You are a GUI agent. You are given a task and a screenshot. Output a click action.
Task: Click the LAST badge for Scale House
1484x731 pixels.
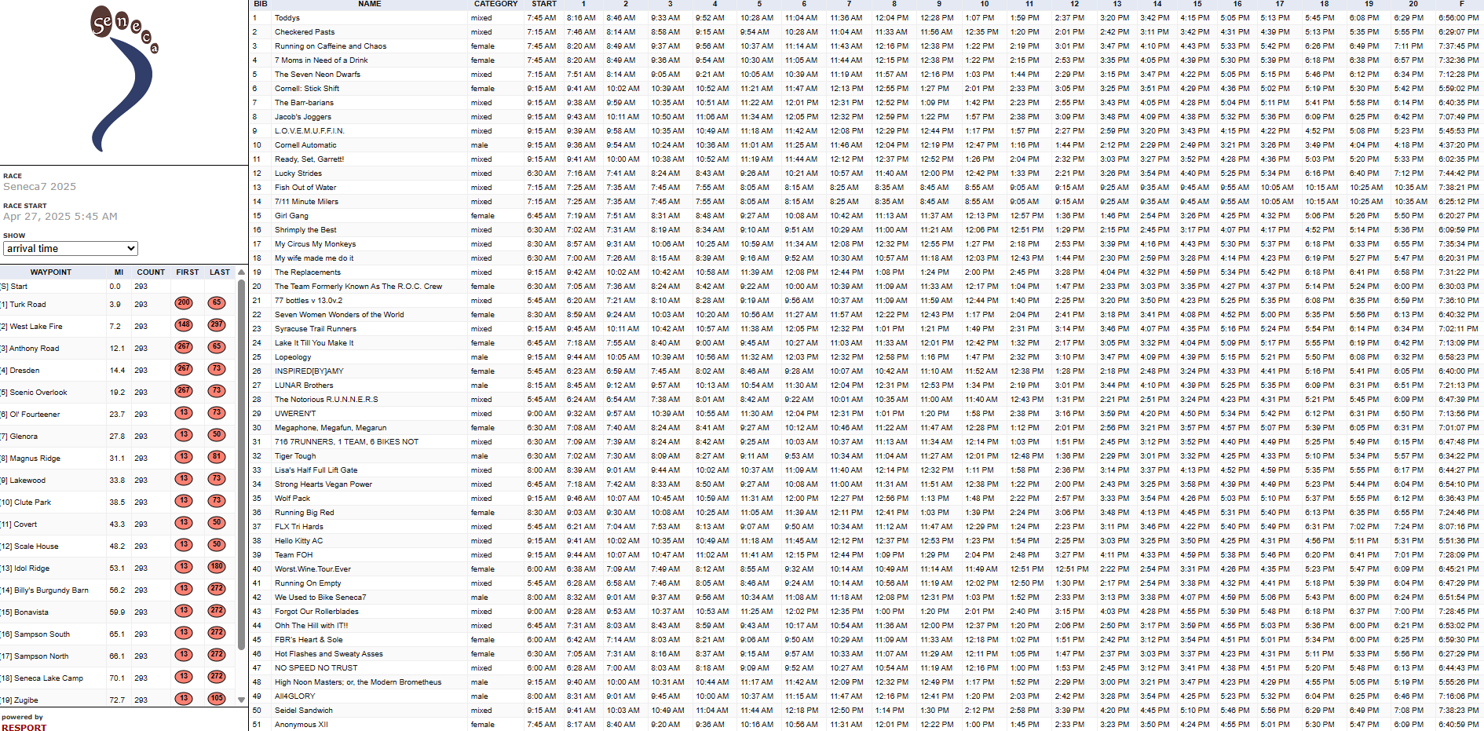(217, 545)
